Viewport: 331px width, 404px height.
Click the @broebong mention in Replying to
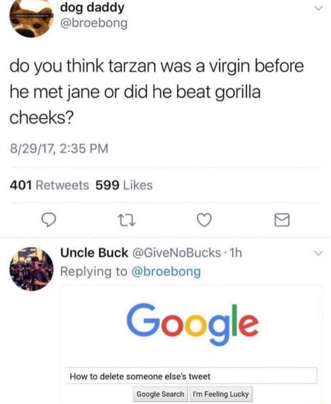pyautogui.click(x=166, y=271)
